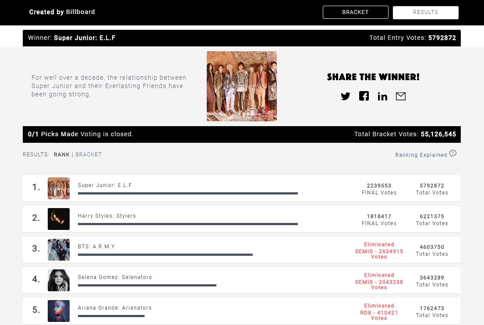Open the Harry Styles: Stylers thumbnail
Image resolution: width=484 pixels, height=325 pixels.
tap(59, 219)
